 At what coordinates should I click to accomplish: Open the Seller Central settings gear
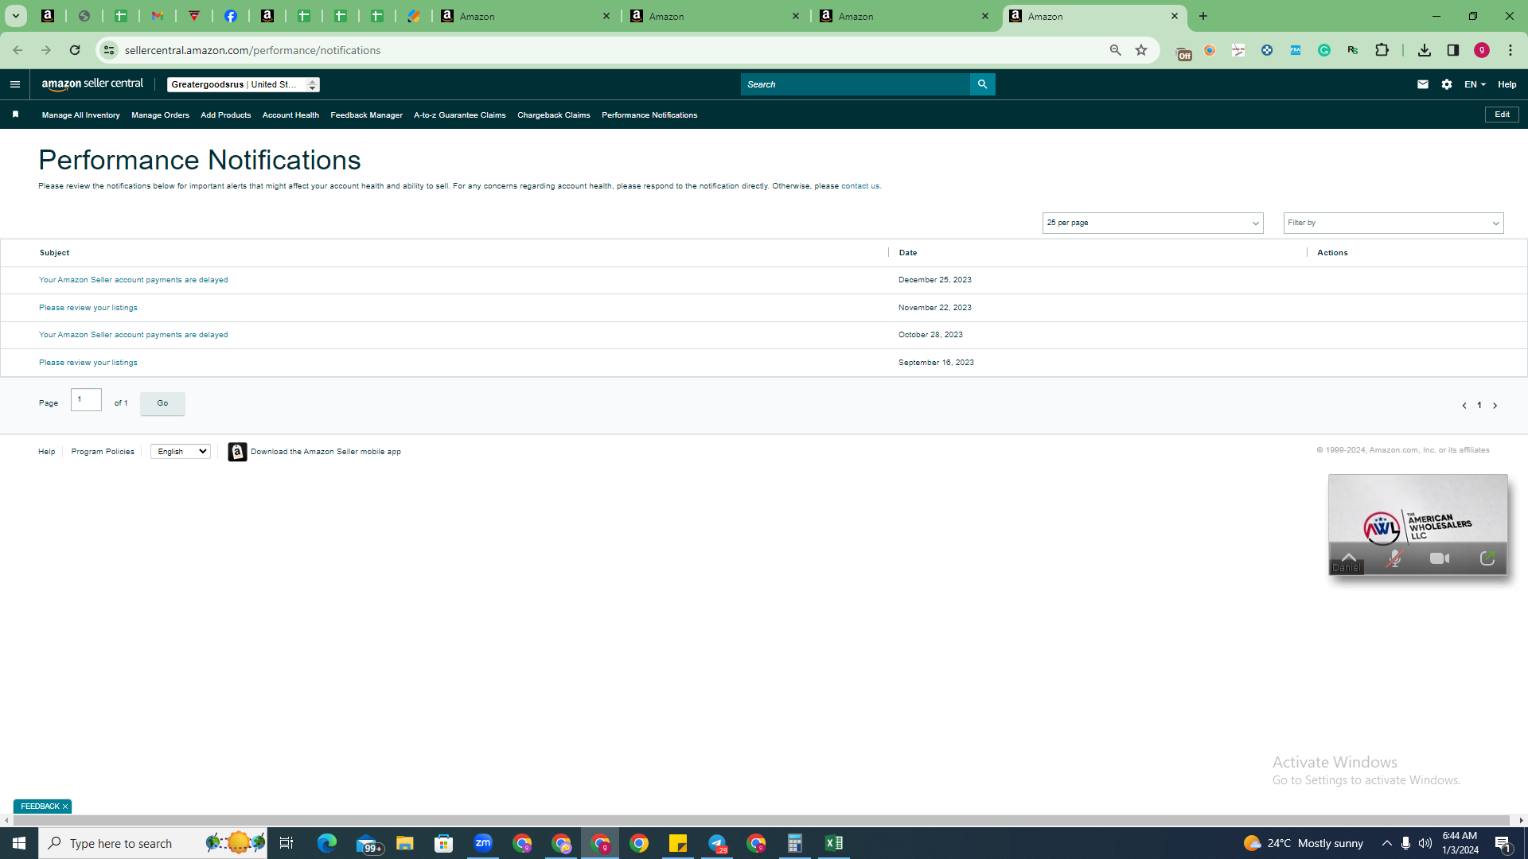tap(1447, 84)
